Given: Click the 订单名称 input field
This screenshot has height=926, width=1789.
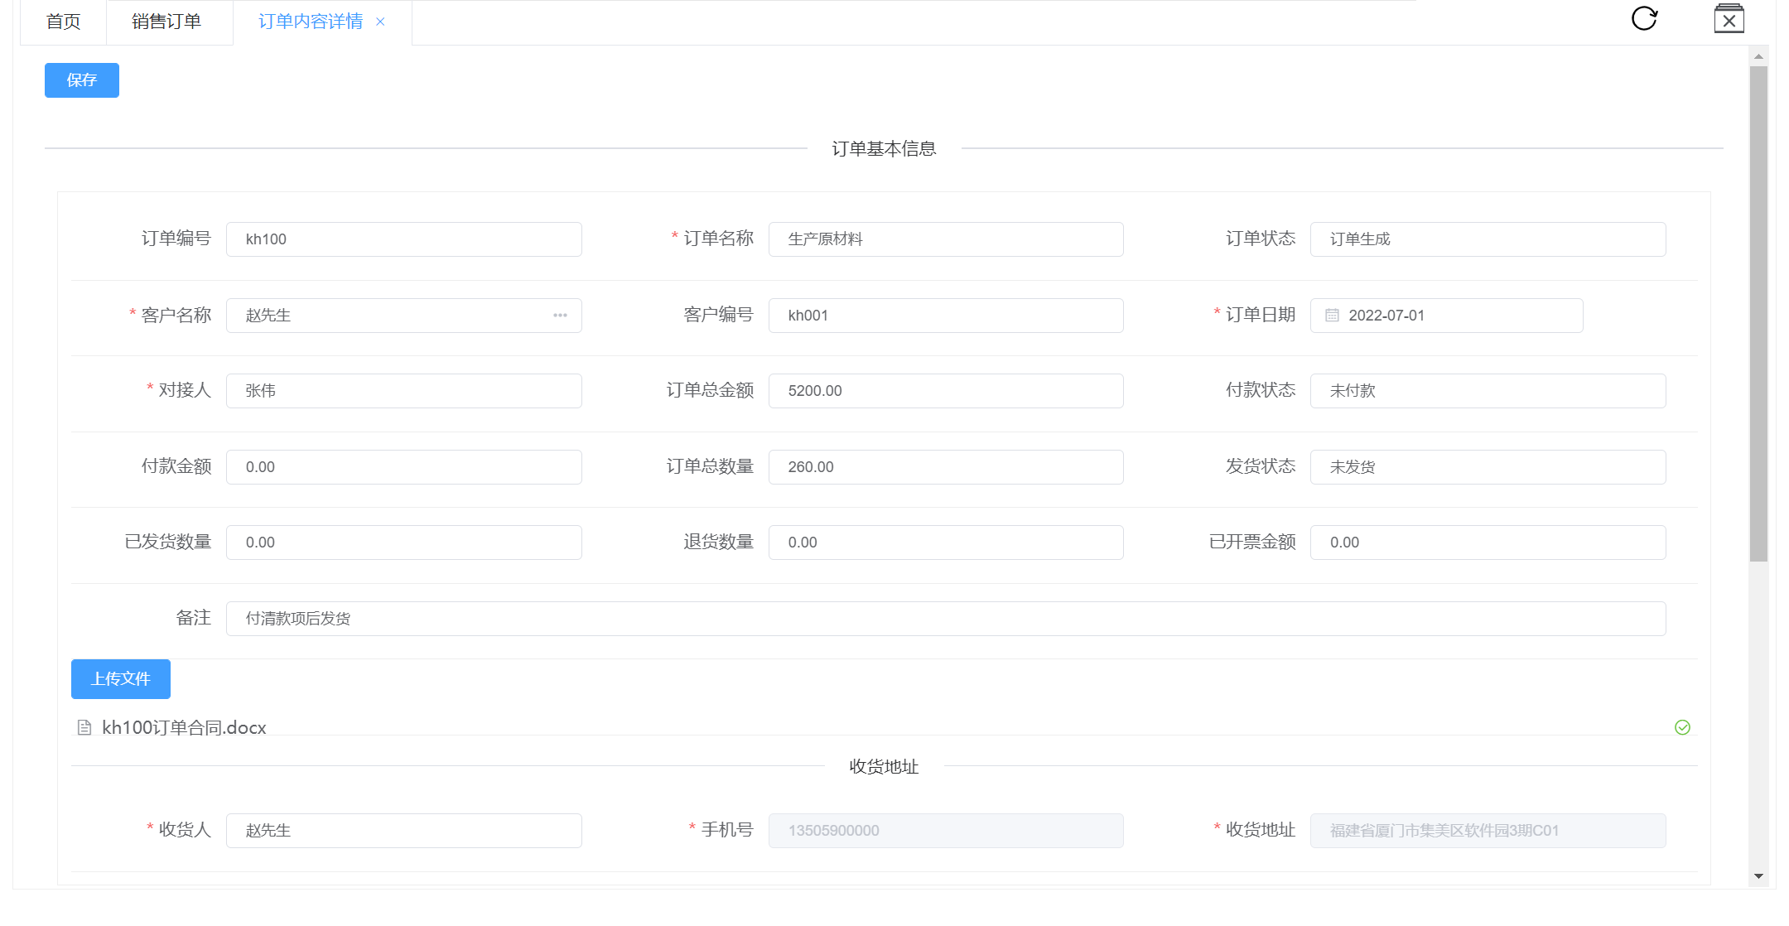Looking at the screenshot, I should (945, 239).
